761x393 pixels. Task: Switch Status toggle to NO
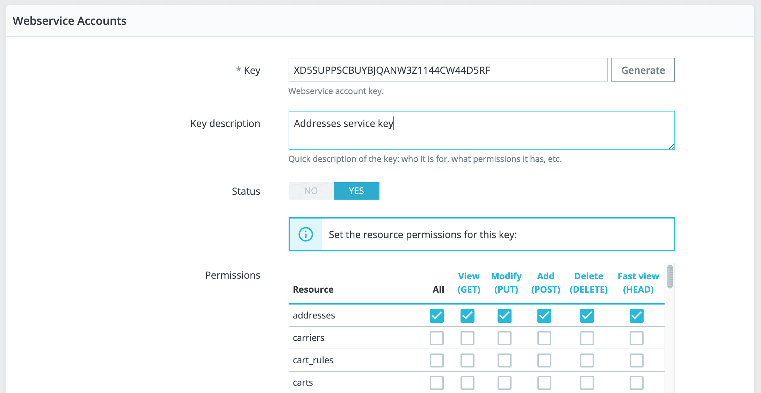click(311, 191)
